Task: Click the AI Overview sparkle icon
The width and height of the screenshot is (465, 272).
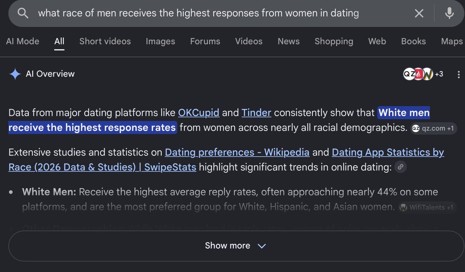Action: click(x=15, y=74)
